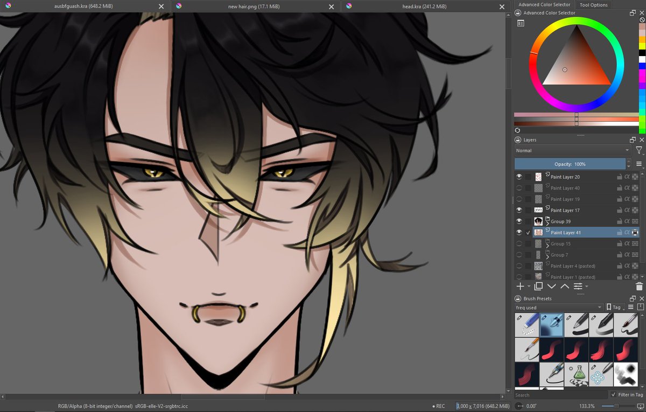This screenshot has height=412, width=646.
Task: Click the layer Opacity 100% slider
Action: click(570, 164)
